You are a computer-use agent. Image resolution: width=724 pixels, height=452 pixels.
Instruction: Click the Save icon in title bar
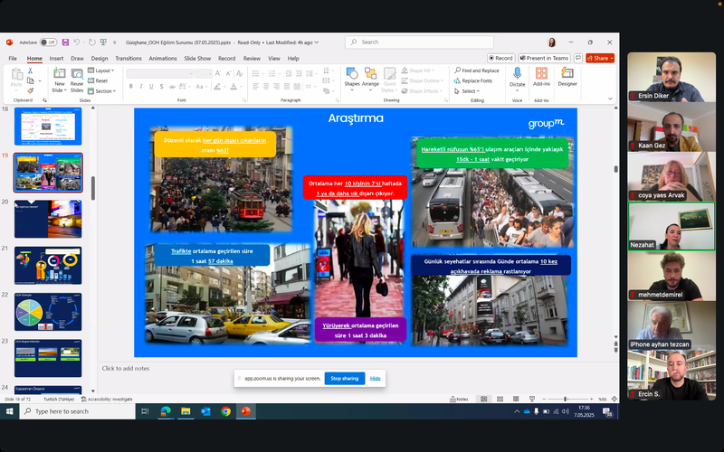coord(65,42)
